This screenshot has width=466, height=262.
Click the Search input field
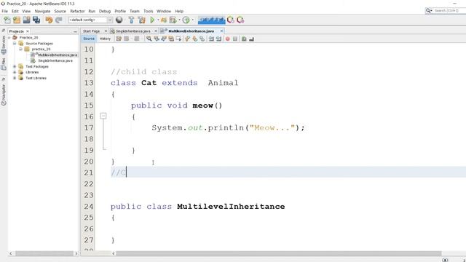pos(449,11)
